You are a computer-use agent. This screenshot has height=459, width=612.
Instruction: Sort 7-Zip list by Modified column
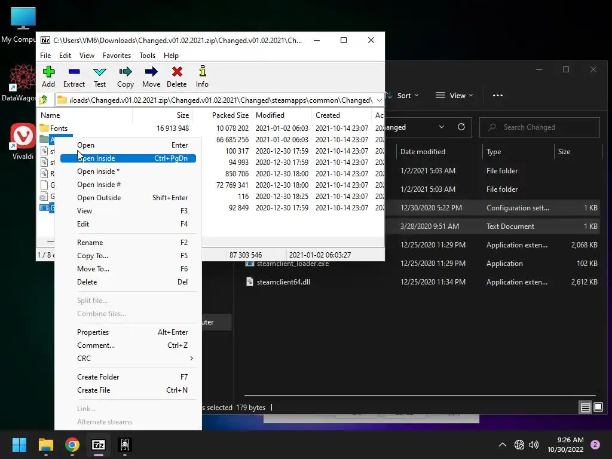pyautogui.click(x=282, y=115)
